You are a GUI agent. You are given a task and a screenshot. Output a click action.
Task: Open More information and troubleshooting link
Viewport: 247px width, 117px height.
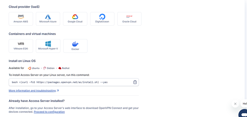32,91
